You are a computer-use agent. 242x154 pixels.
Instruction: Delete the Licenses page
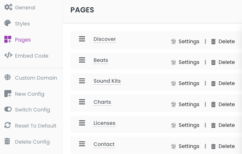pos(223,125)
